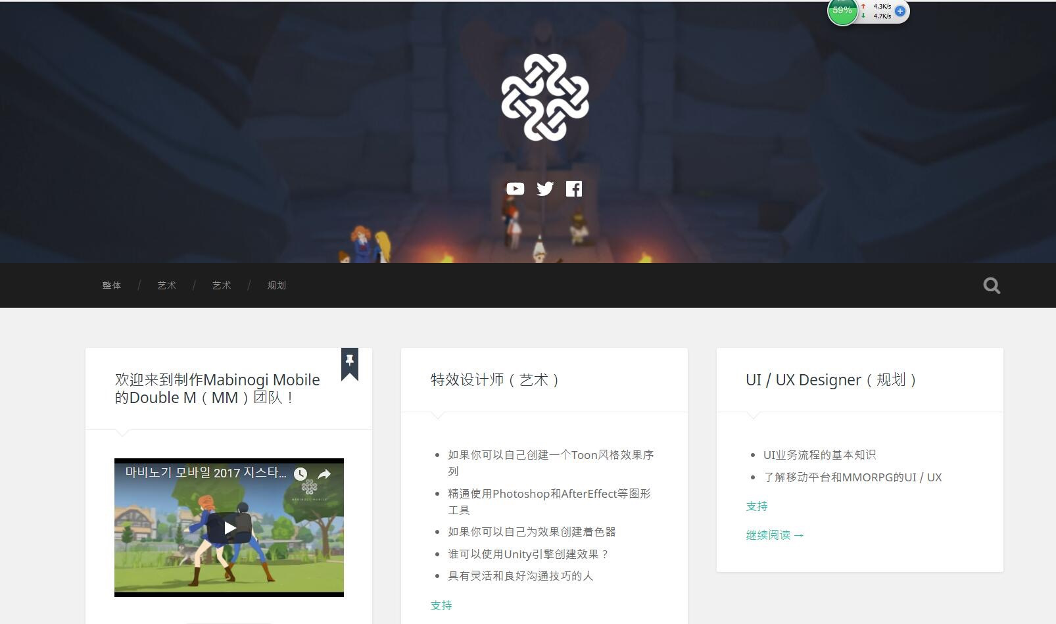This screenshot has height=624, width=1056.
Task: Play the embedded Mabinogi Mobile video
Action: pyautogui.click(x=229, y=527)
